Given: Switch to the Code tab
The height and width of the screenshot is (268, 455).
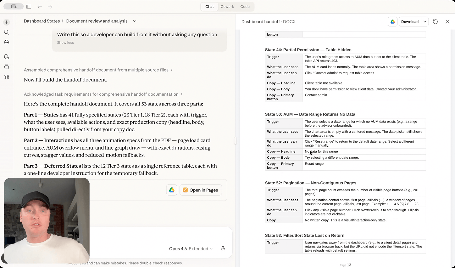Looking at the screenshot, I should pos(245,7).
